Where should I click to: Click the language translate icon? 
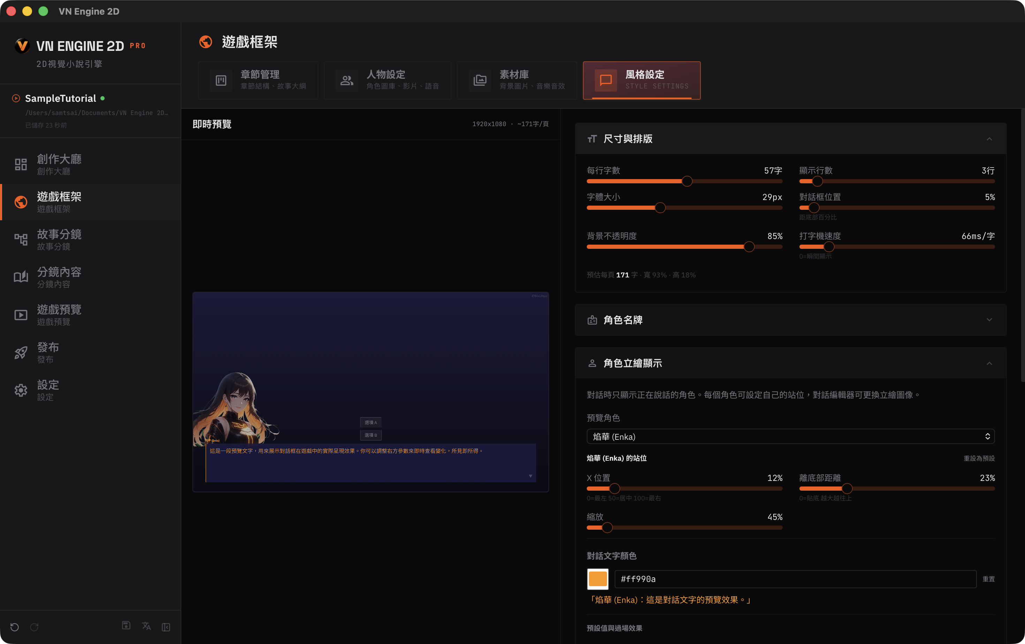(146, 626)
